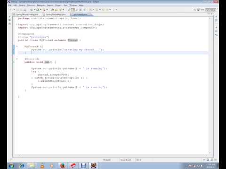Screen dimensions: 226x169
Task: Expand the Run launch dropdown arrow
Action: tap(40, 10)
